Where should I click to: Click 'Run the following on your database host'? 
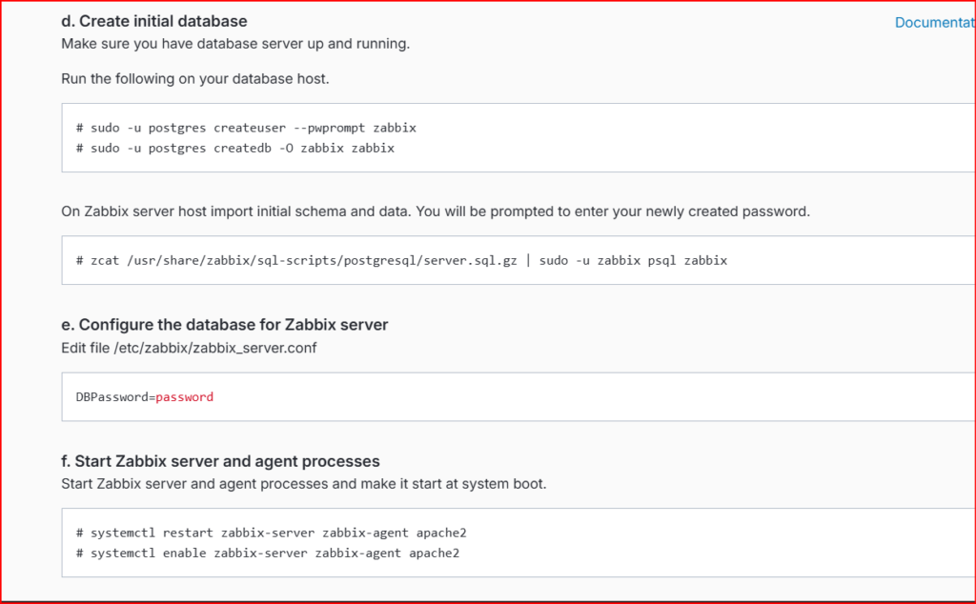point(194,79)
